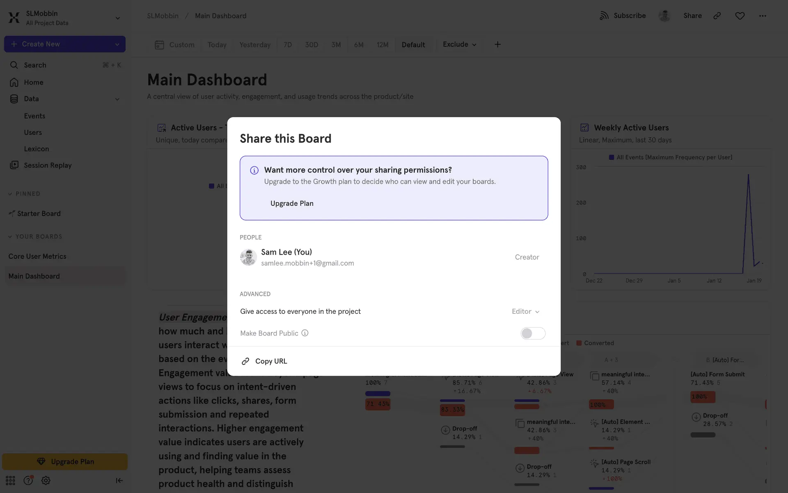Click the Converted legend color swatch
788x493 pixels.
coord(579,343)
